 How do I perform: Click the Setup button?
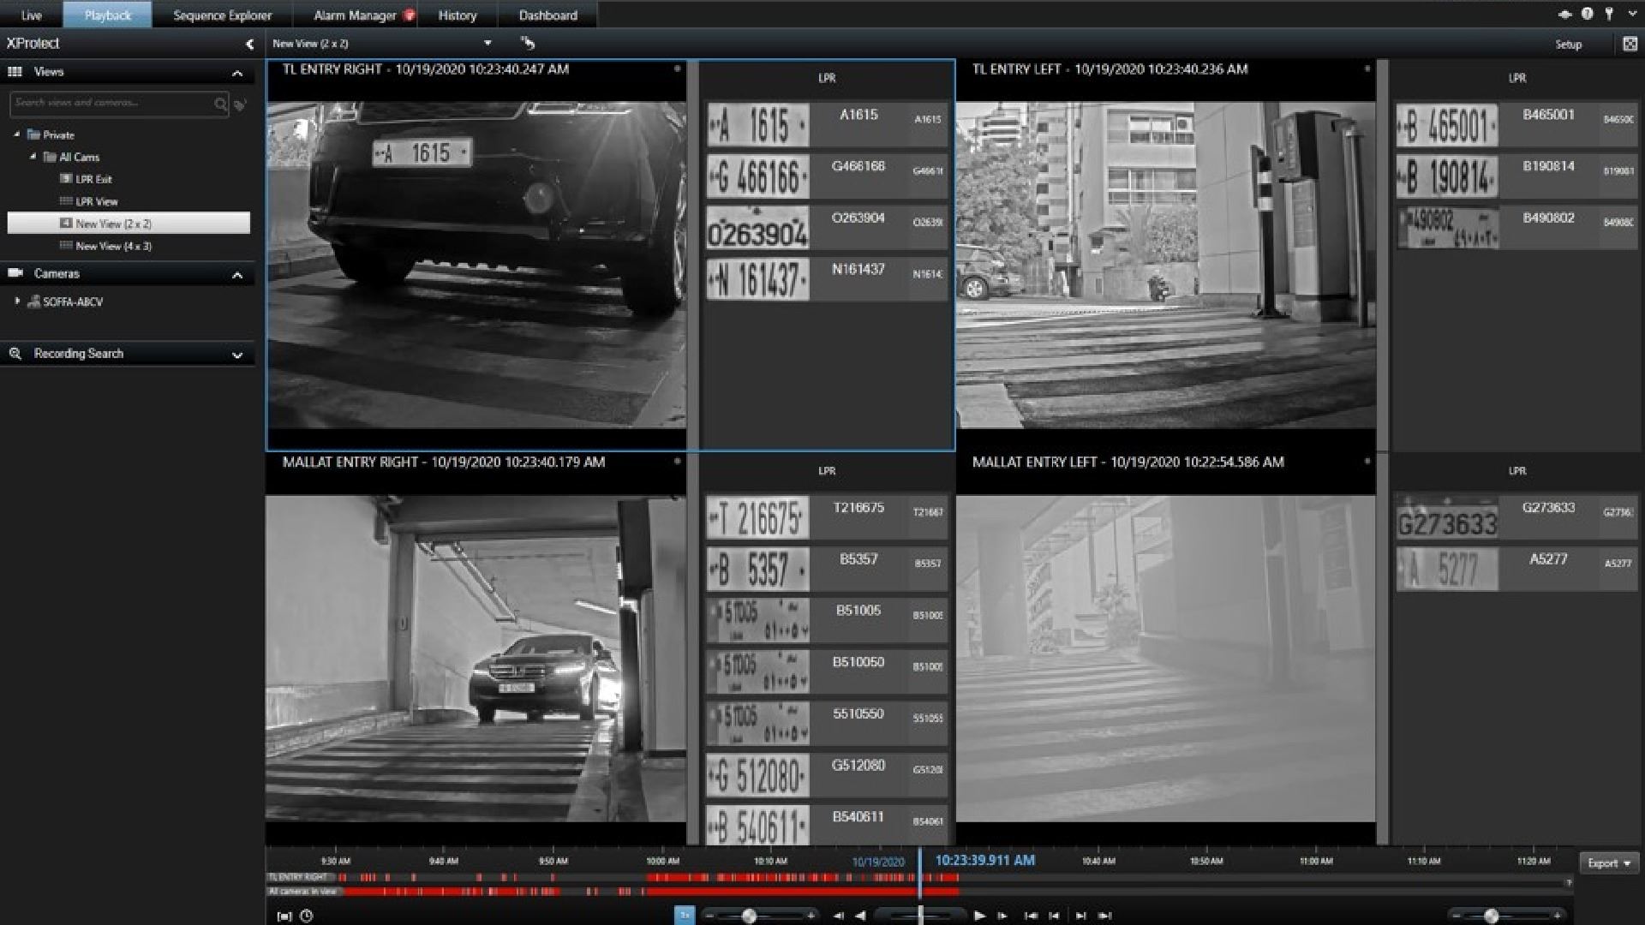(1568, 45)
